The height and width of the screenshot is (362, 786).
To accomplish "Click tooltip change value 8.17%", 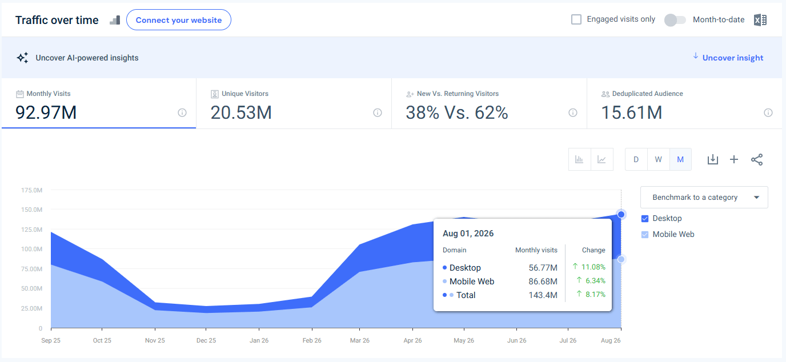I will (x=595, y=294).
